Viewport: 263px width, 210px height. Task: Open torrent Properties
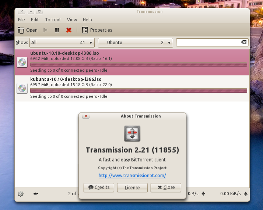97,30
